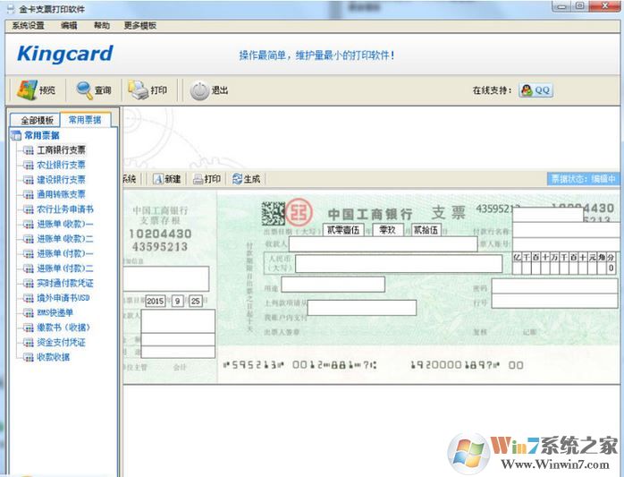The image size is (624, 477).
Task: Click the 生成 generate icon
Action: pos(237,179)
